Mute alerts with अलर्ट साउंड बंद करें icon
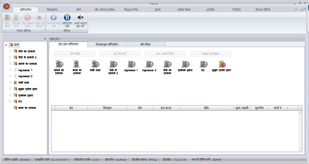Screen dimensions: 309x164 click(x=80, y=18)
